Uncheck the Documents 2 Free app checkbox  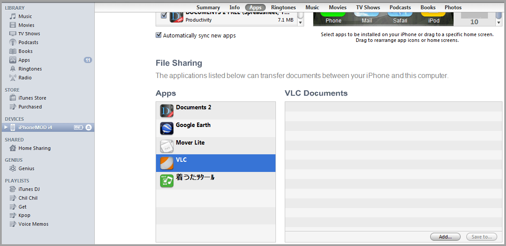pos(164,15)
